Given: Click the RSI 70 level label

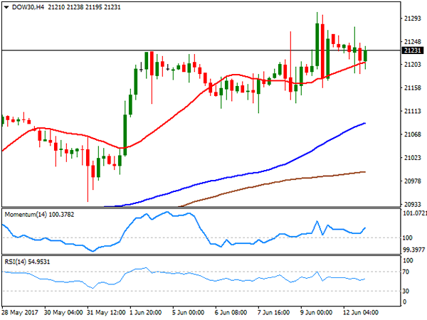Looking at the screenshot, I should 406,272.
